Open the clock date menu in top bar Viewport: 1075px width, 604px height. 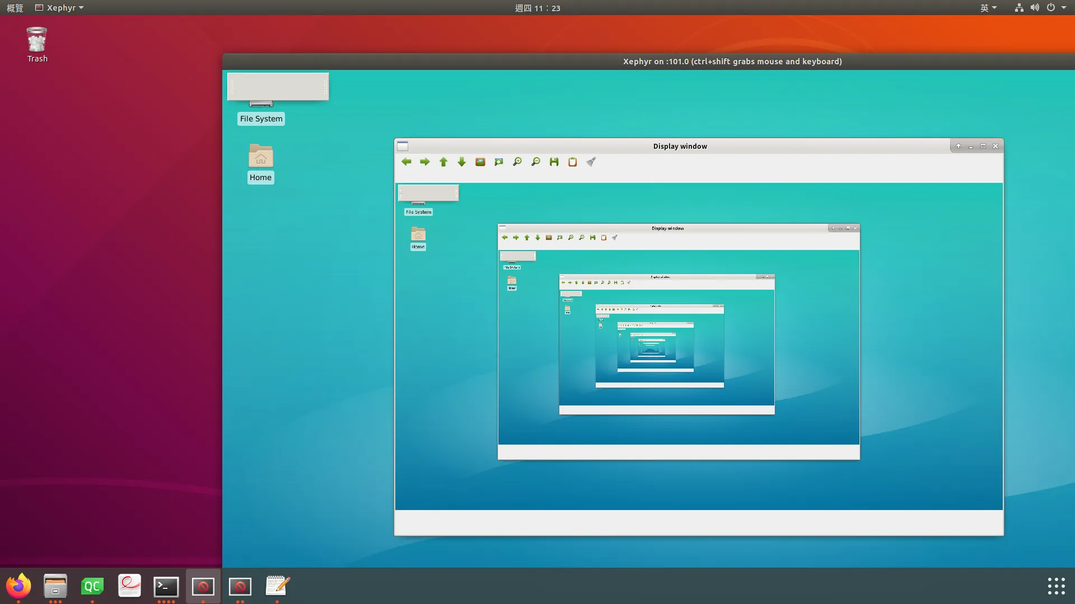coord(537,8)
